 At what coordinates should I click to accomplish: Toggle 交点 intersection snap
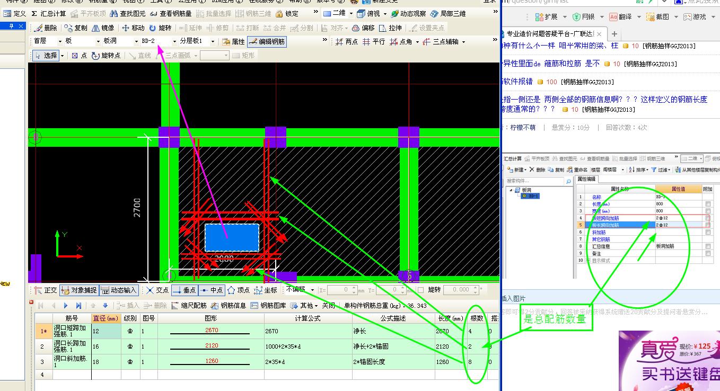point(157,290)
